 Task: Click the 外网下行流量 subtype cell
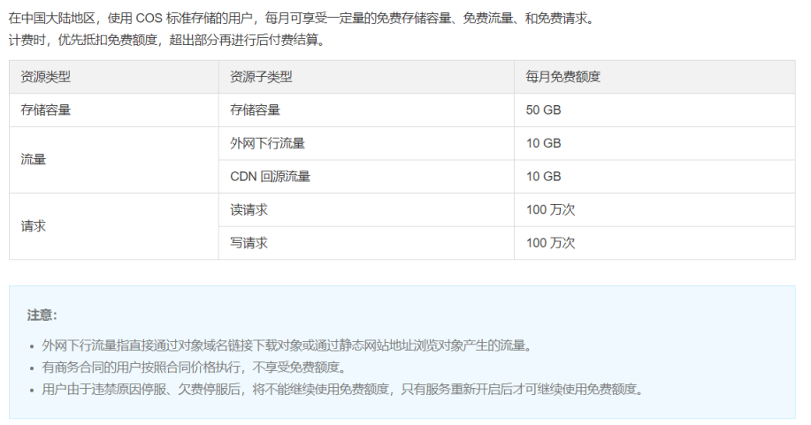coord(267,143)
